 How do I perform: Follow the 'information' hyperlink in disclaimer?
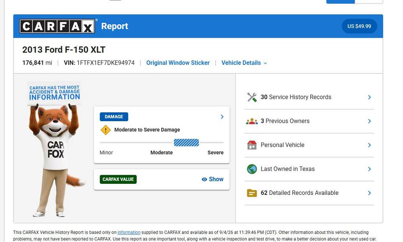click(129, 232)
